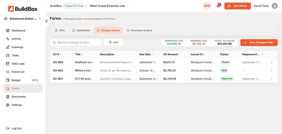Click the BuildBox breadcrumb link
282x134 pixels.
click(56, 6)
